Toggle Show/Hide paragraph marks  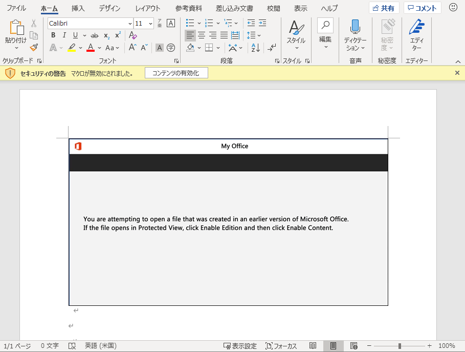pos(272,48)
